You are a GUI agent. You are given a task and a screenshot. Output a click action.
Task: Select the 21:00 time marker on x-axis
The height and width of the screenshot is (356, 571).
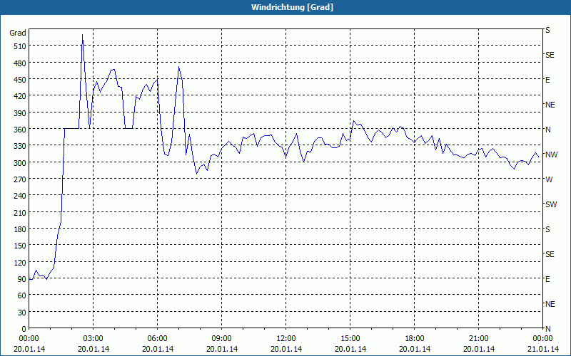tap(478, 338)
